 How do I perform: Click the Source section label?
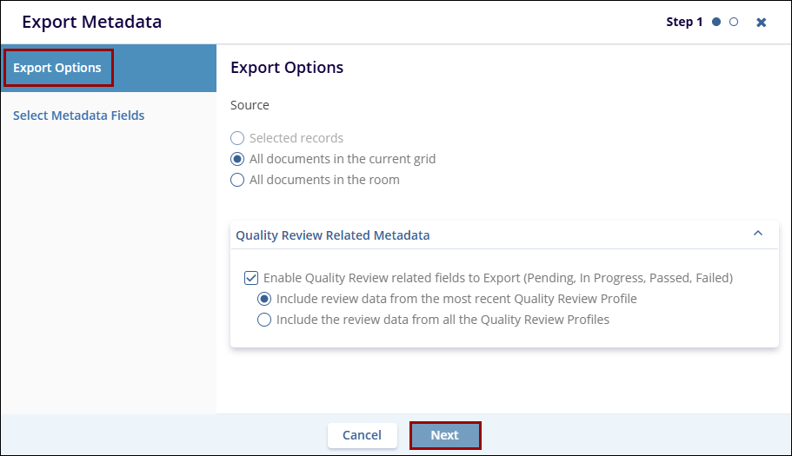pos(250,105)
